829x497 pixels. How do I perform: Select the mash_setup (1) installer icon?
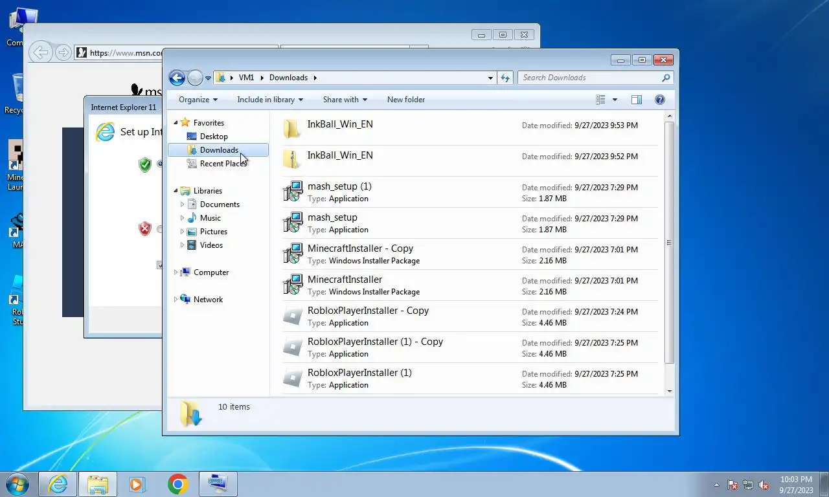coord(293,192)
